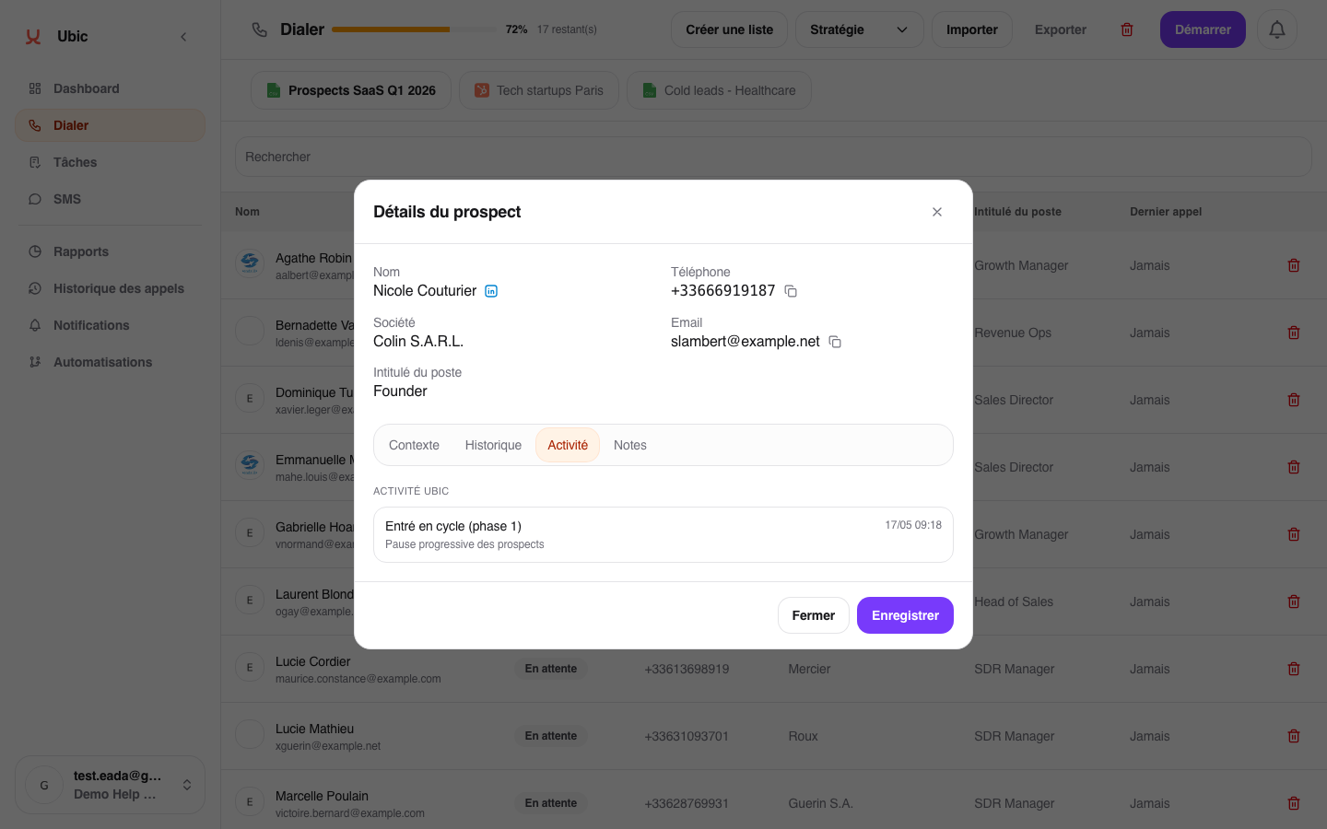Copy the phone number +33666919187
This screenshot has height=829, width=1327.
791,291
